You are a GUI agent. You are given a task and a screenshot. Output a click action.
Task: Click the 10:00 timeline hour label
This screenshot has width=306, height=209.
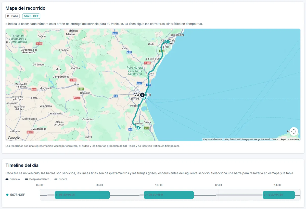click(x=159, y=185)
